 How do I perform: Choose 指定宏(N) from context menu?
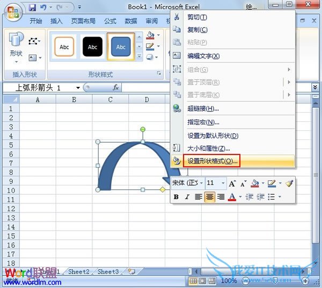(x=233, y=122)
